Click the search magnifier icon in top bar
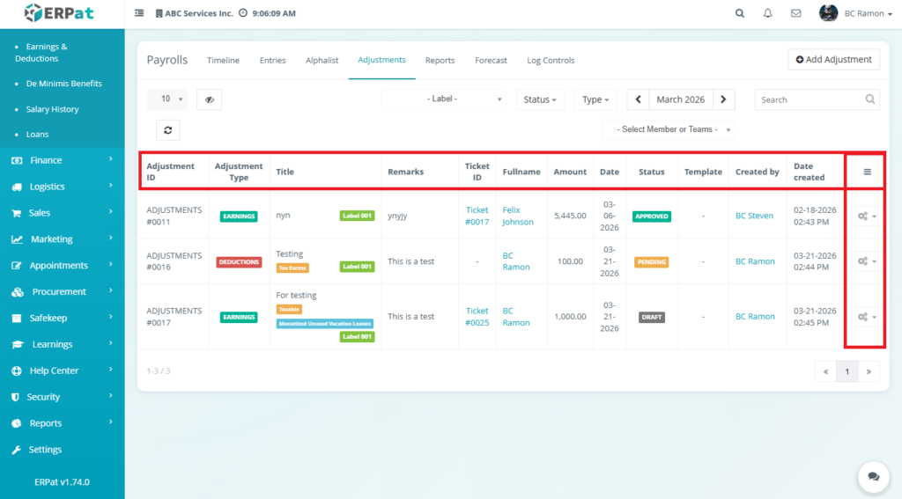This screenshot has width=902, height=499. 739,13
